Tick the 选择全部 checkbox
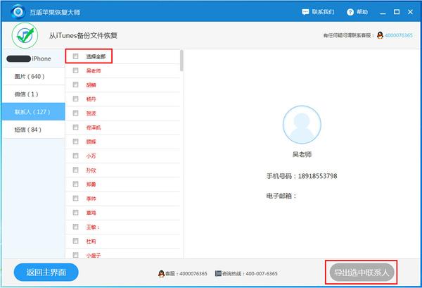This screenshot has width=422, height=288. click(x=76, y=56)
